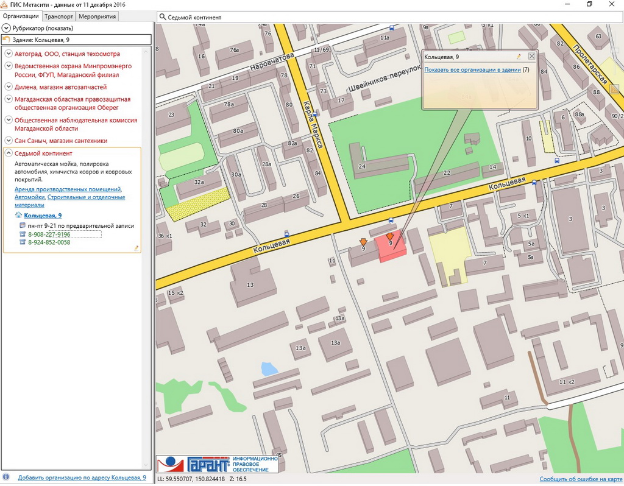
Task: Click 'Сообщить об ошибке на карте' link
Action: (x=580, y=479)
